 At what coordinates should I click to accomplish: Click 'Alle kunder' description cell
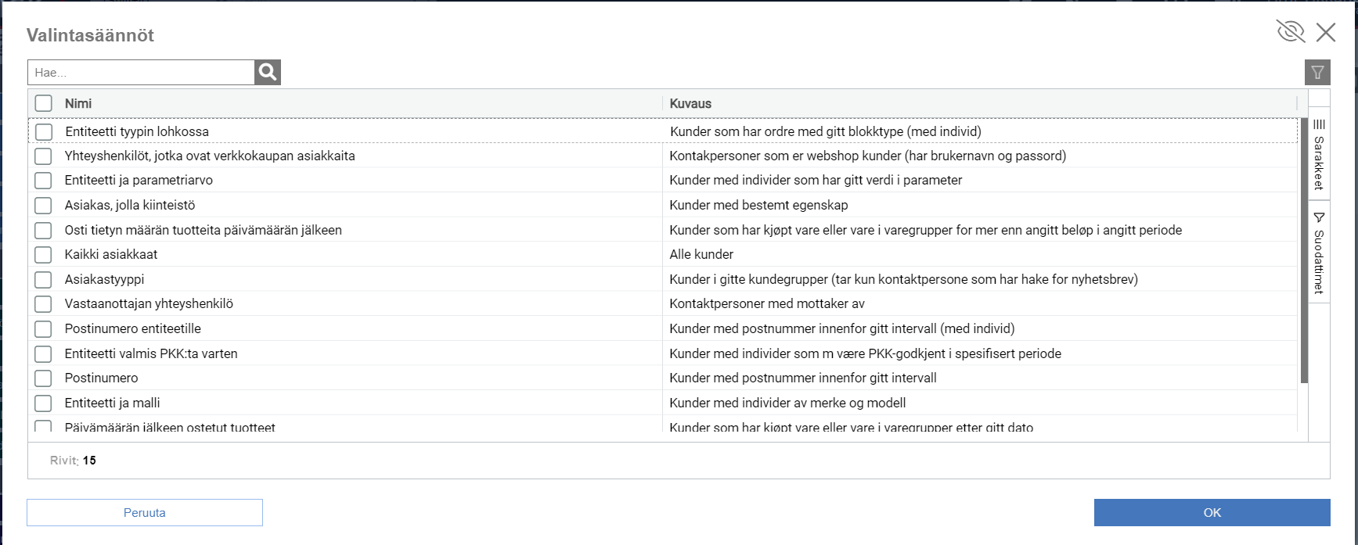[x=701, y=254]
